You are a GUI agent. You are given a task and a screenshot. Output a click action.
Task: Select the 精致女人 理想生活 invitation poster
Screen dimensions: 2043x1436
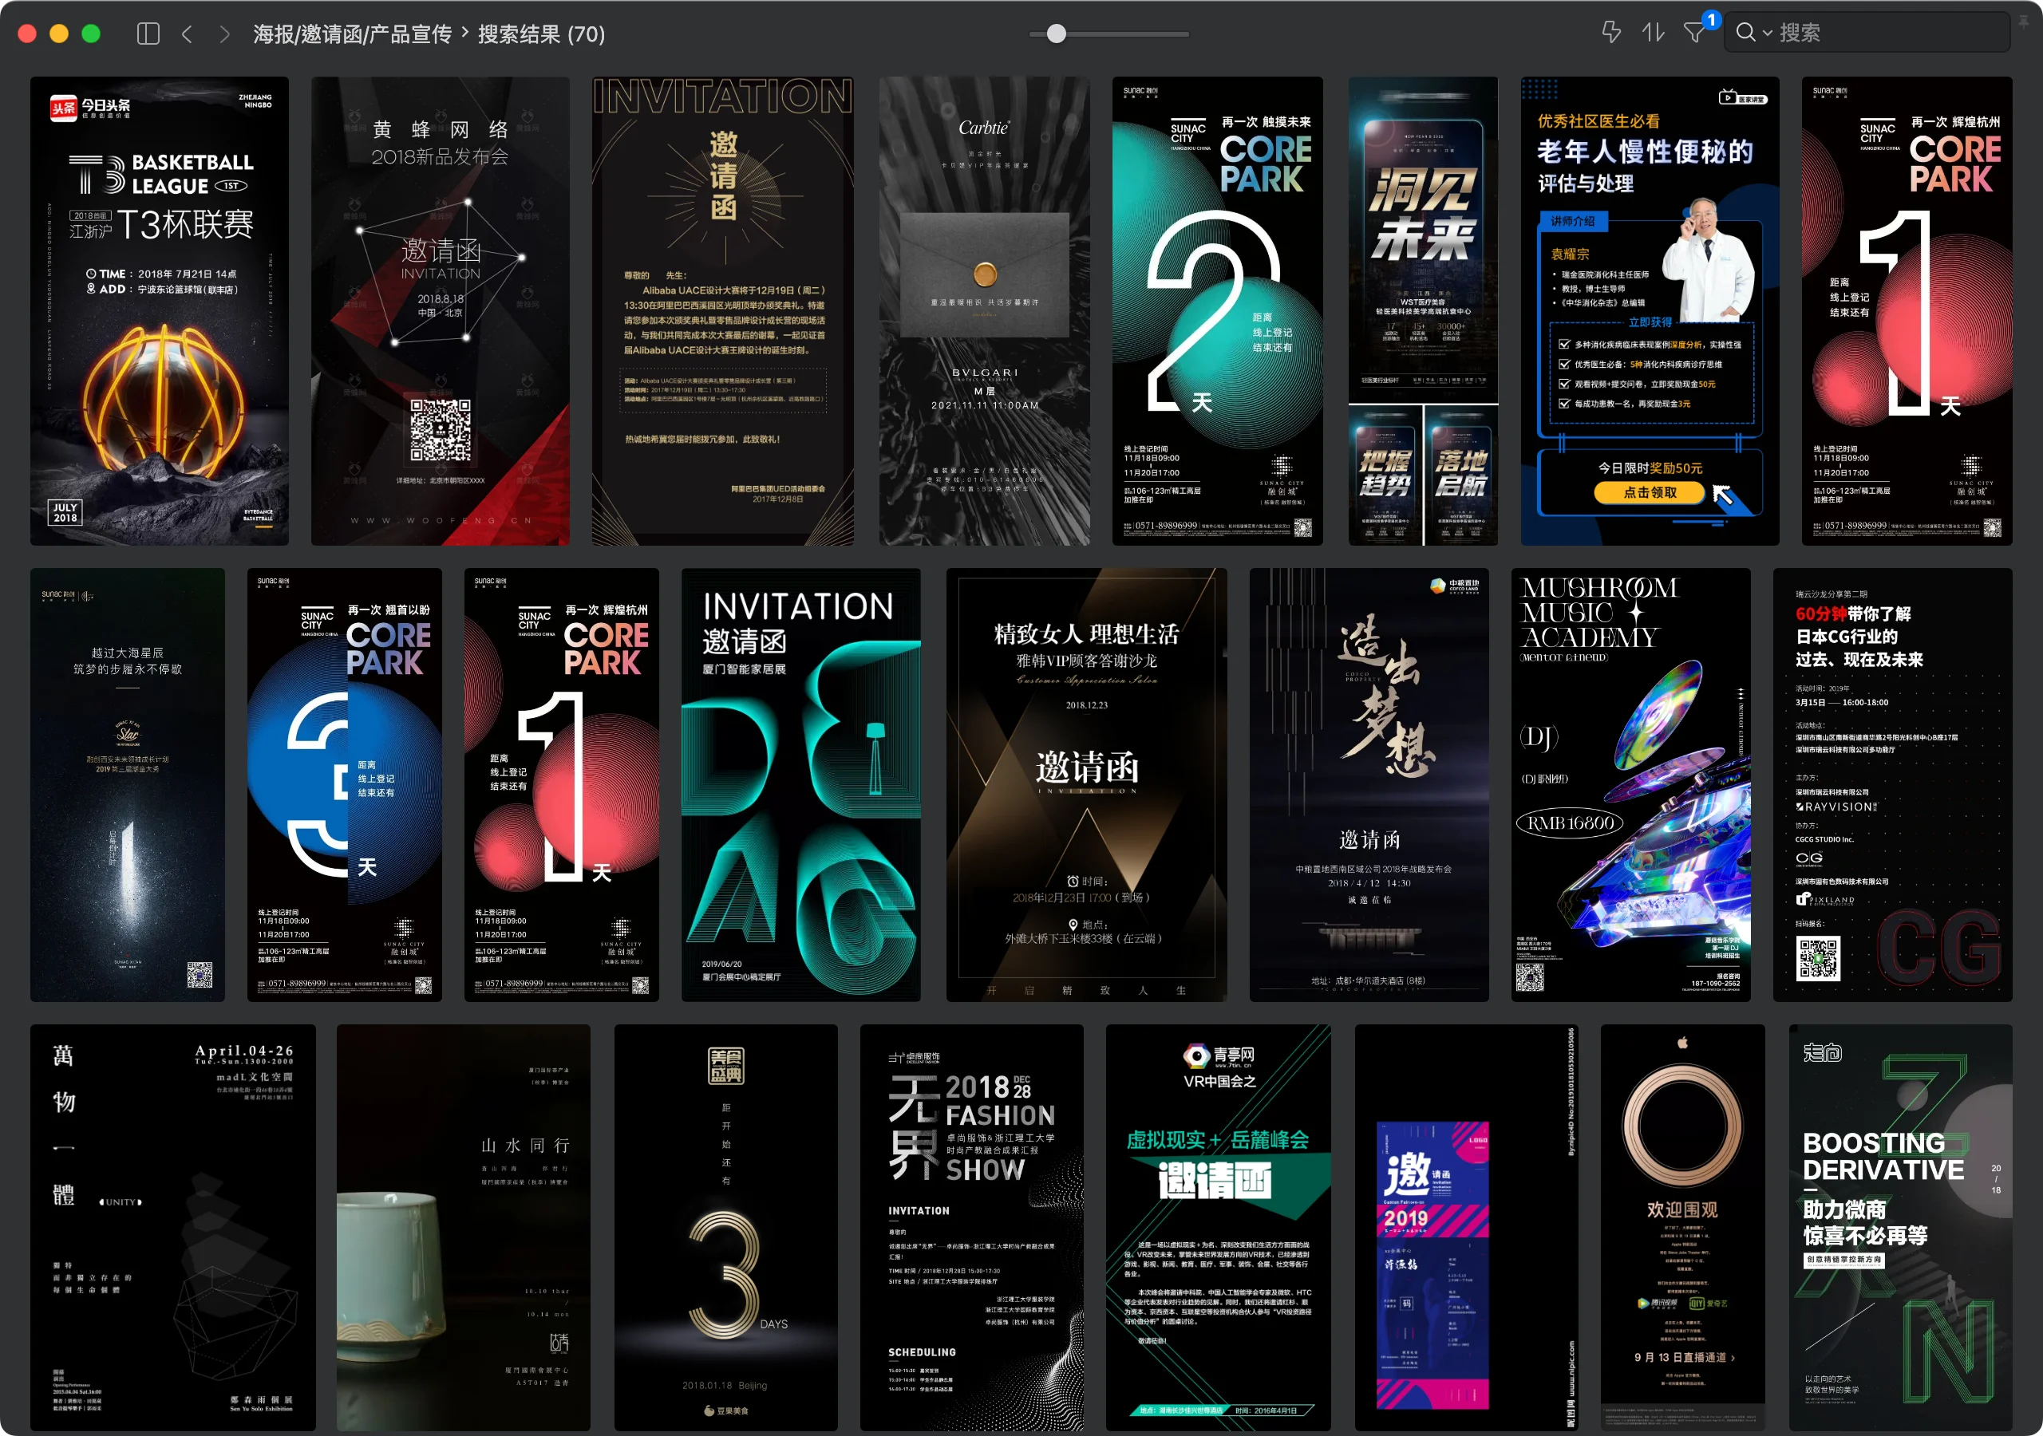coord(1086,785)
